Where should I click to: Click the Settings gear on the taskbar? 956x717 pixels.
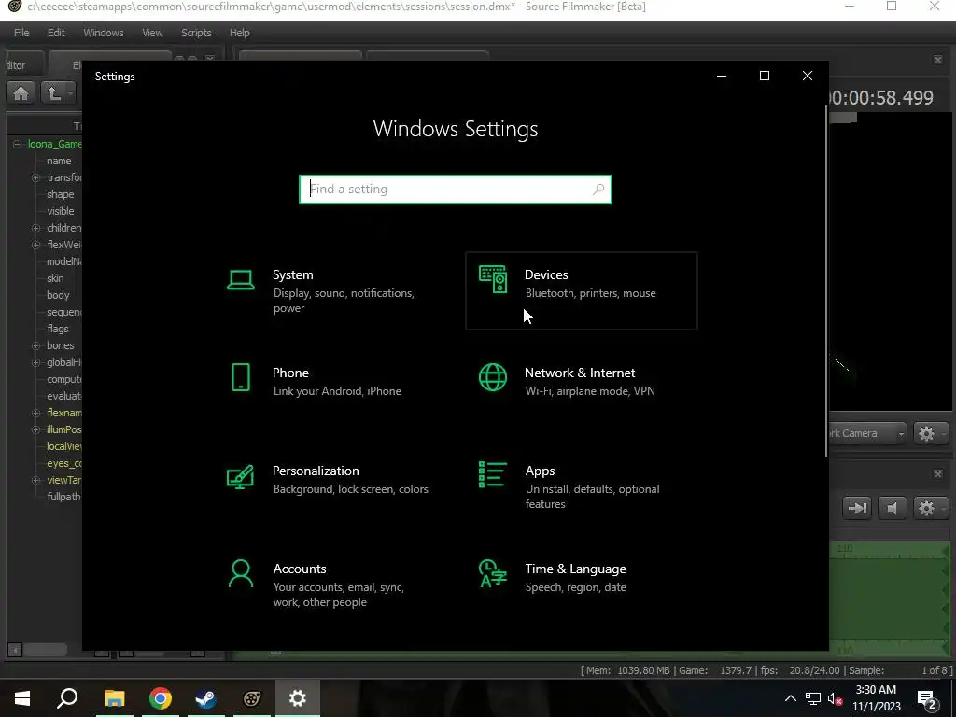click(x=298, y=698)
